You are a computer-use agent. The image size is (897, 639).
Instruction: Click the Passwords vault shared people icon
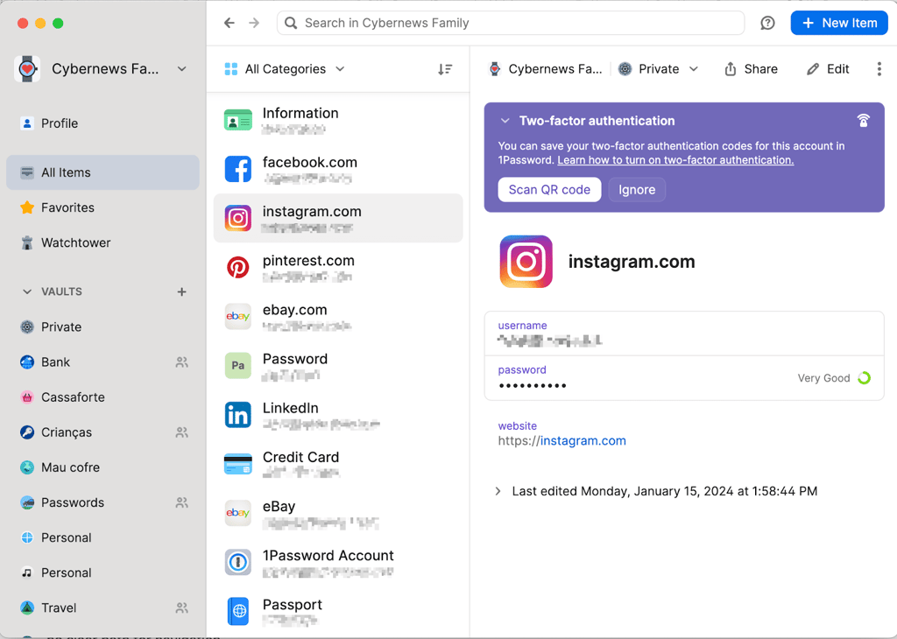[x=182, y=503]
